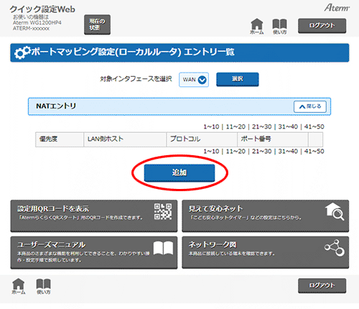This screenshot has width=359, height=309.
Task: Open ユーザーズマニュアル panel
Action: tap(94, 252)
